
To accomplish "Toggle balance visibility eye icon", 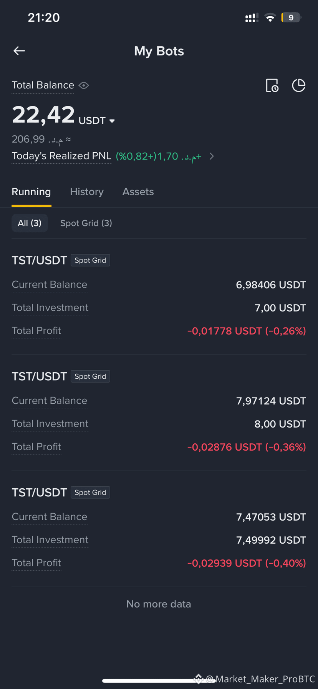I will (84, 85).
